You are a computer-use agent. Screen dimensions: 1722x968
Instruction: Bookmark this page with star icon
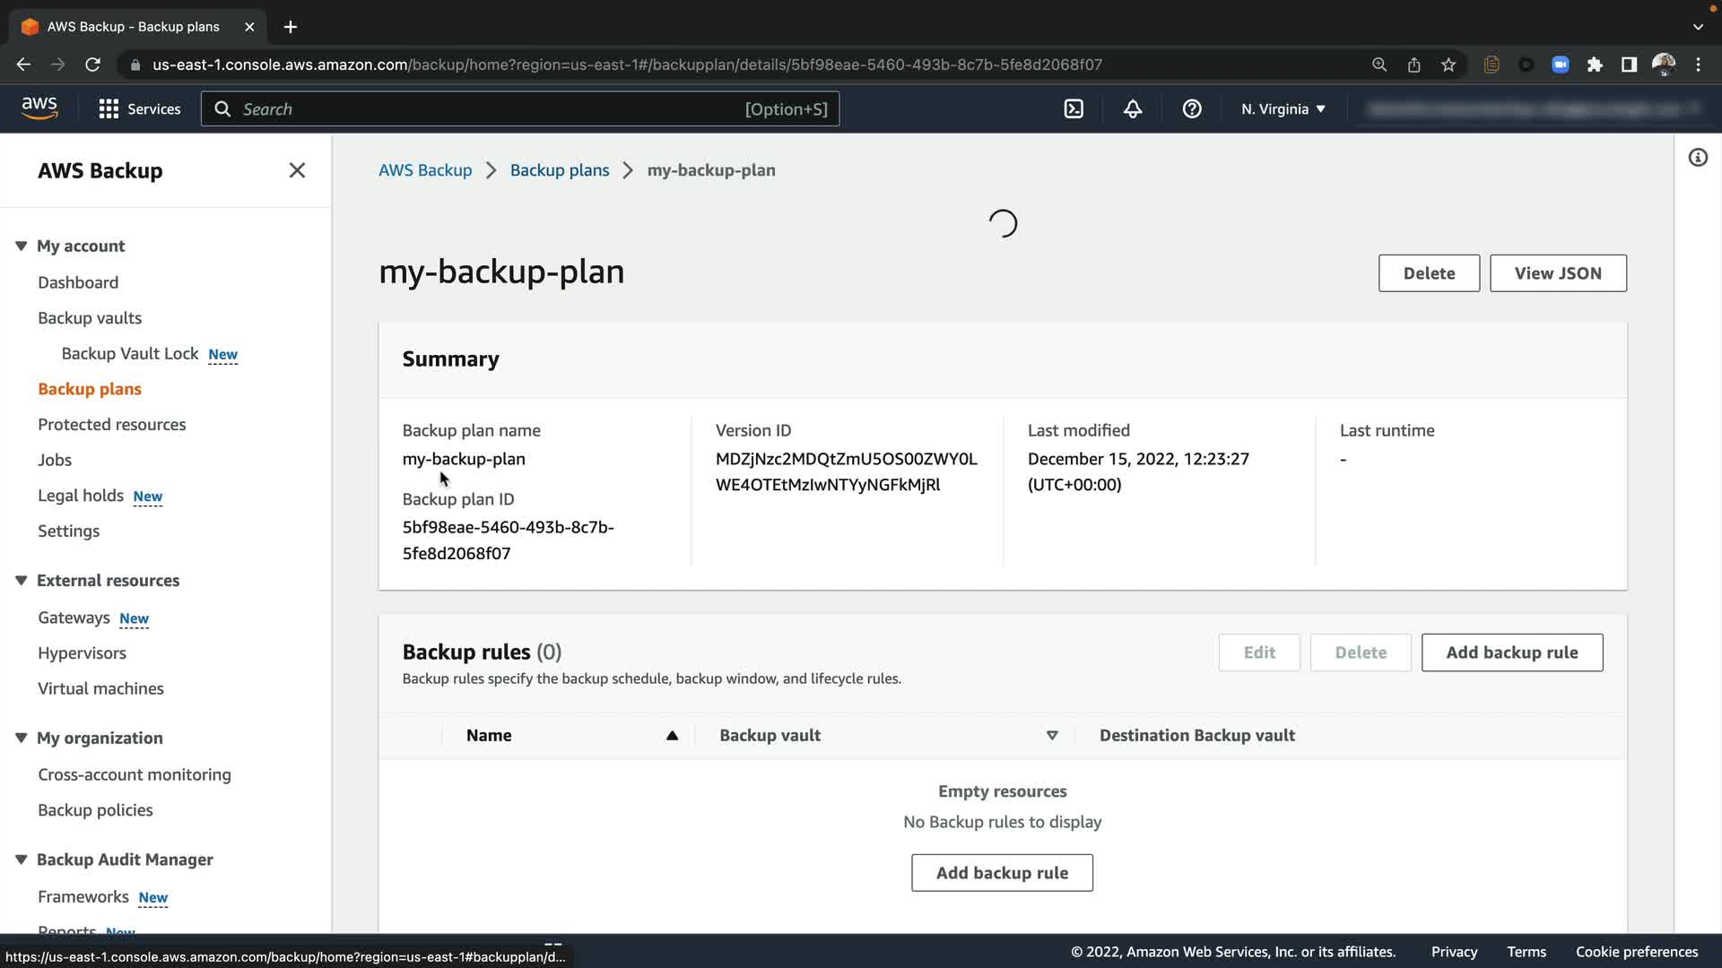coord(1448,65)
